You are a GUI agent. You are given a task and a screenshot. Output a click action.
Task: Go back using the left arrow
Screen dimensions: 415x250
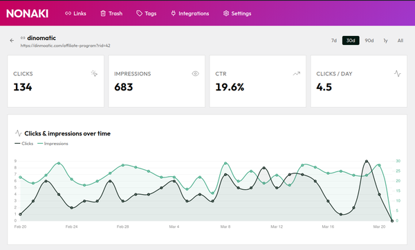(x=12, y=41)
